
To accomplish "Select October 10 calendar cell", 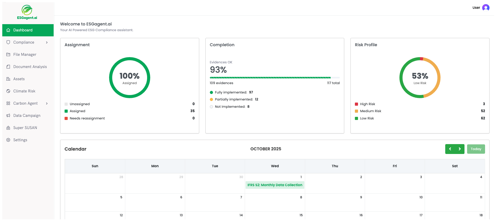I will tap(395, 203).
